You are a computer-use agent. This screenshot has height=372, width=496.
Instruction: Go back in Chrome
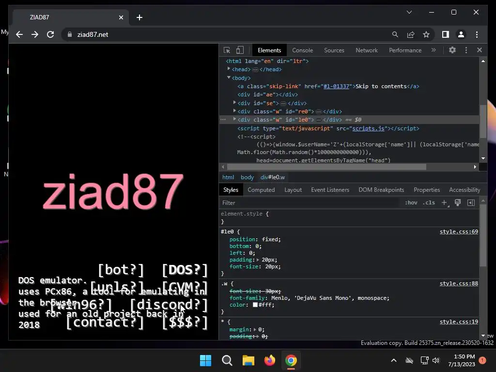coord(19,34)
